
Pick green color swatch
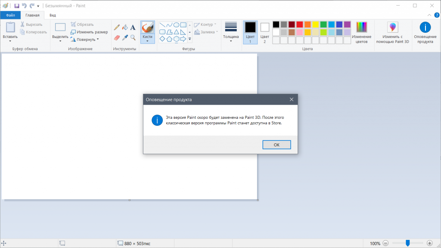323,25
